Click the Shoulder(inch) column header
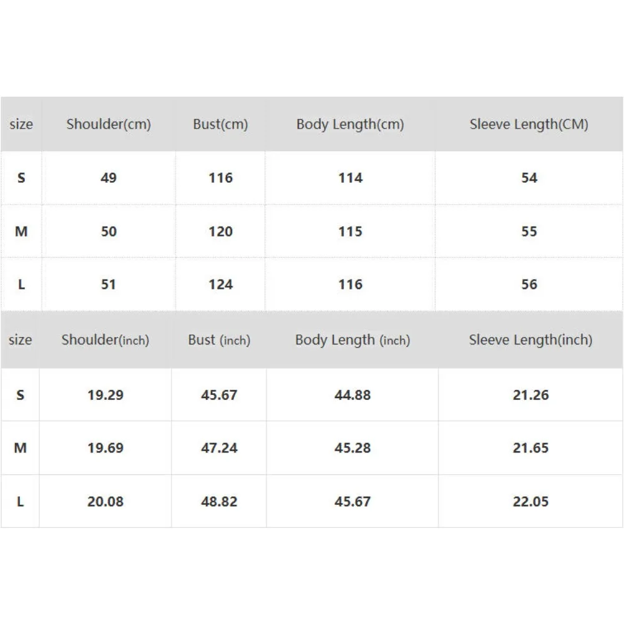624x624 pixels. coord(105,340)
